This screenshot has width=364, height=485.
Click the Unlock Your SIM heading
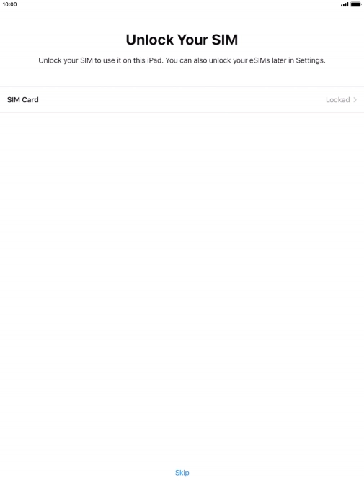182,40
